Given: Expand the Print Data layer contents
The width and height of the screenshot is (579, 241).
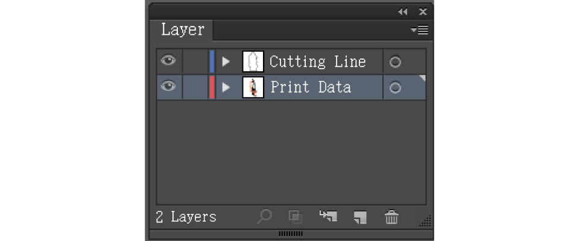Looking at the screenshot, I should tap(226, 87).
